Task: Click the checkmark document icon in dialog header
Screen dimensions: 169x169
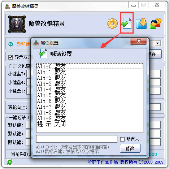Action: click(x=43, y=53)
